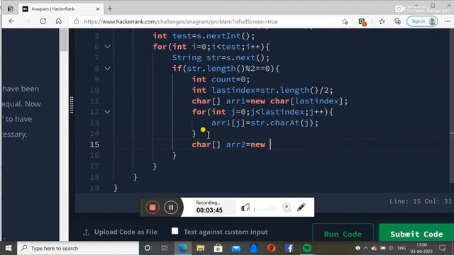This screenshot has height=255, width=454.
Task: Add this page to favorites star icon
Action: 345,22
